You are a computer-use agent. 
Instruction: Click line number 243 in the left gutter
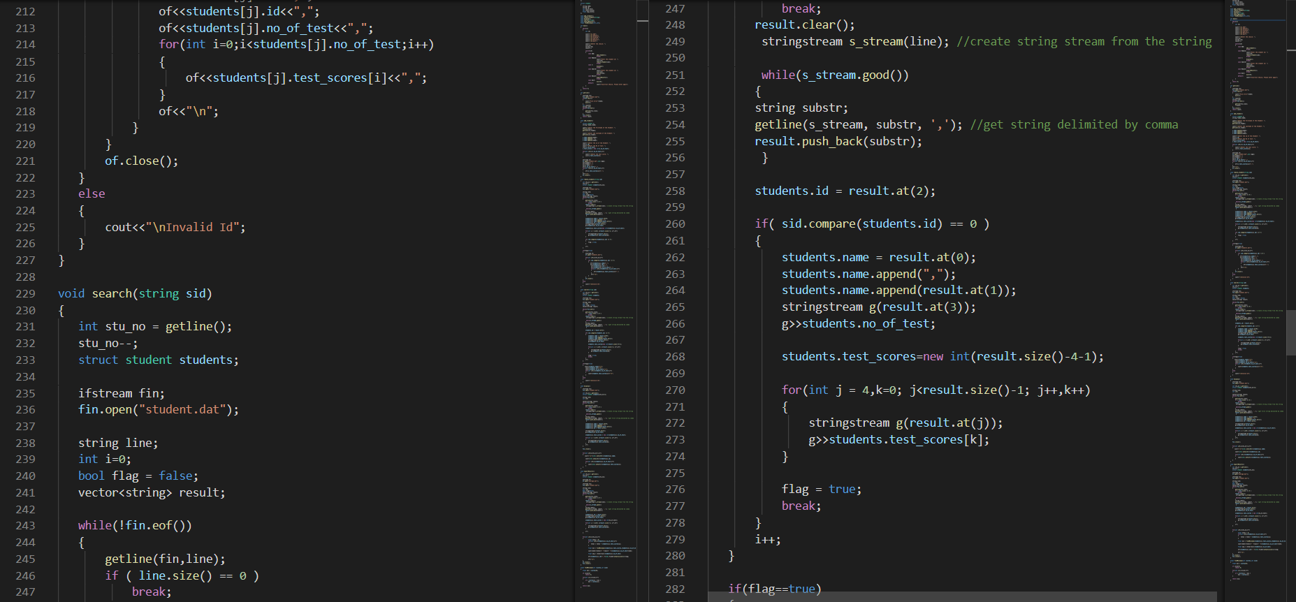coord(25,525)
